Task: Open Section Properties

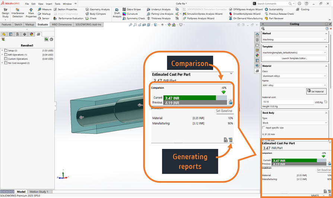Action: point(66,9)
